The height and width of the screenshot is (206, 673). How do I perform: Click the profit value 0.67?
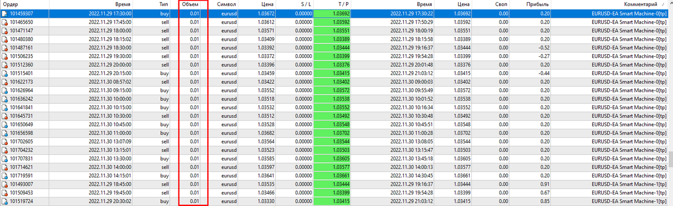pyautogui.click(x=545, y=192)
